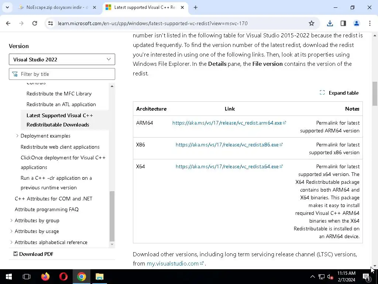The height and width of the screenshot is (284, 378).
Task: Open the vc_redist.arm64.exe link
Action: 229,123
